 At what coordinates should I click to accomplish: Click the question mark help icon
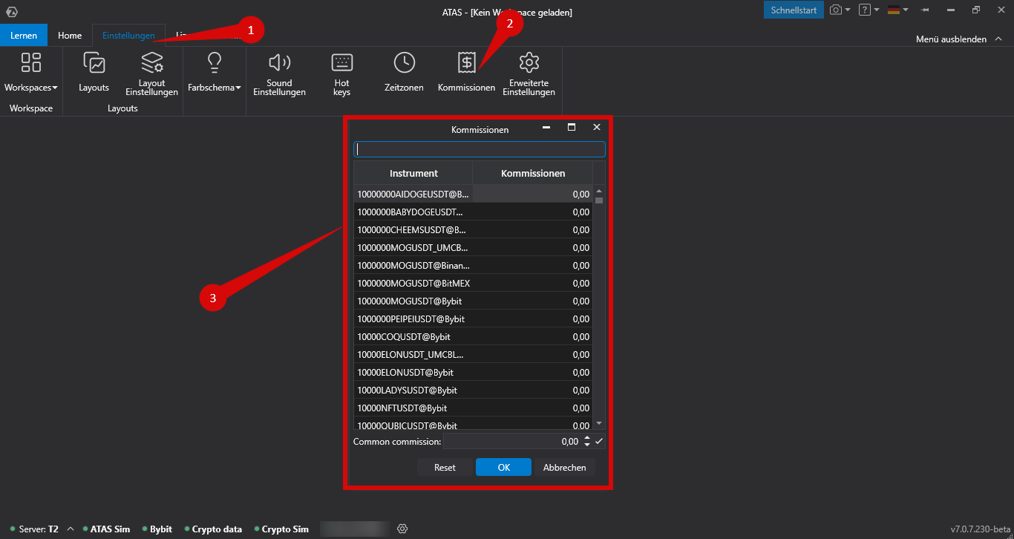point(864,10)
